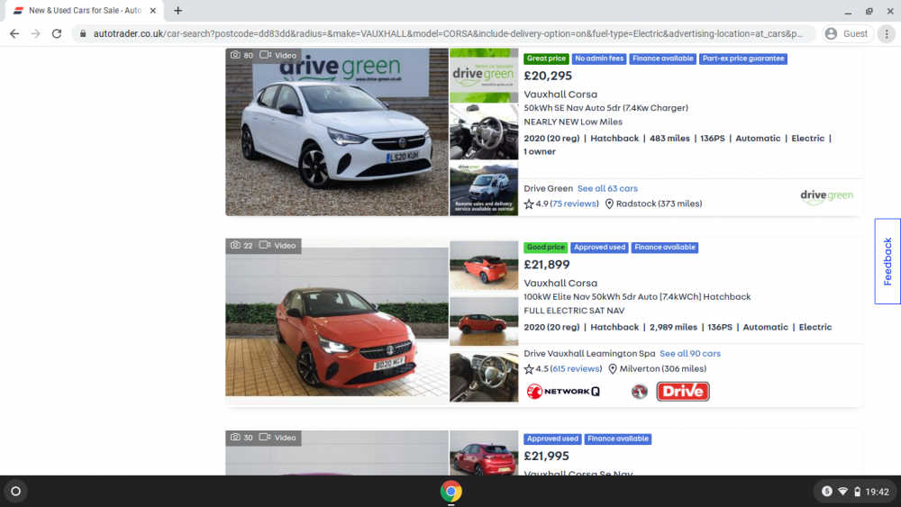This screenshot has height=507, width=901.
Task: View red Corsa thumbnail in third listing
Action: (x=484, y=453)
